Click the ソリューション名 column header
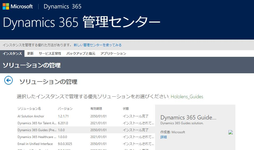 click(29, 109)
